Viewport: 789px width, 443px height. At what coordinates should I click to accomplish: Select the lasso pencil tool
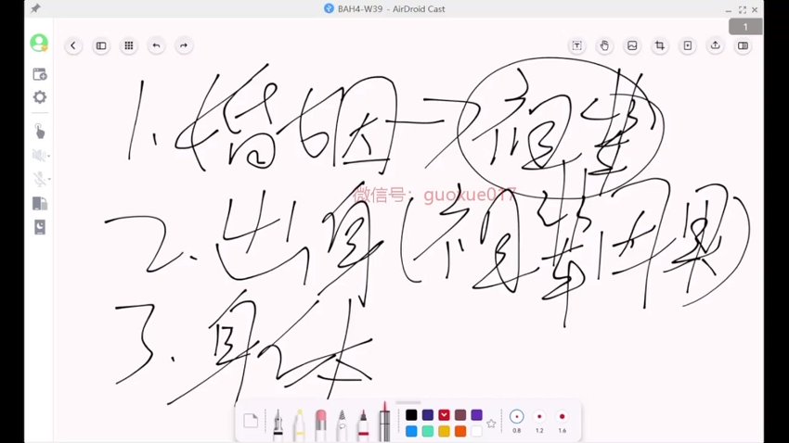pos(343,424)
